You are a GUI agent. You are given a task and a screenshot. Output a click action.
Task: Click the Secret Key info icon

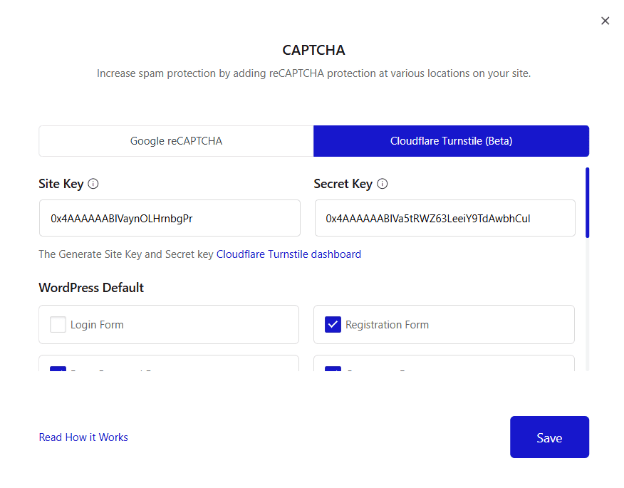(383, 184)
